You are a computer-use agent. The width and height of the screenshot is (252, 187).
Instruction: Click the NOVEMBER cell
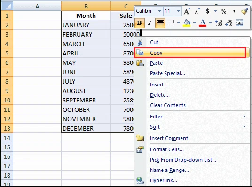coord(86,119)
